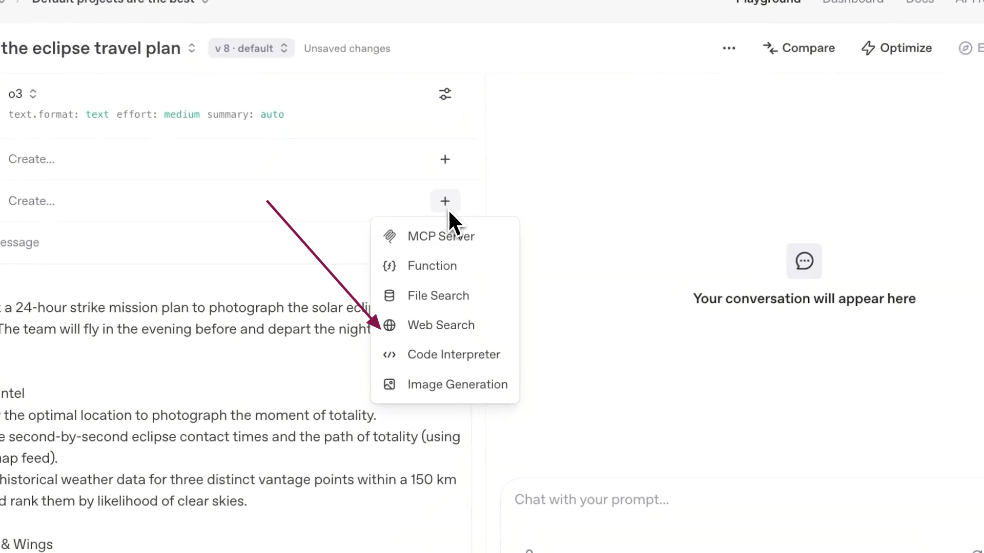
Task: Click the Code Interpreter brackets icon
Action: pos(389,355)
